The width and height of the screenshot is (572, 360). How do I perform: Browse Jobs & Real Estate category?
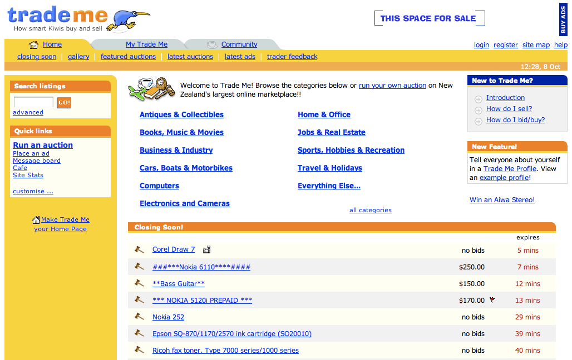[x=332, y=132]
